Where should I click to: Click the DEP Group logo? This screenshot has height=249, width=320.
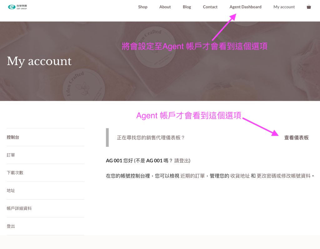17,7
